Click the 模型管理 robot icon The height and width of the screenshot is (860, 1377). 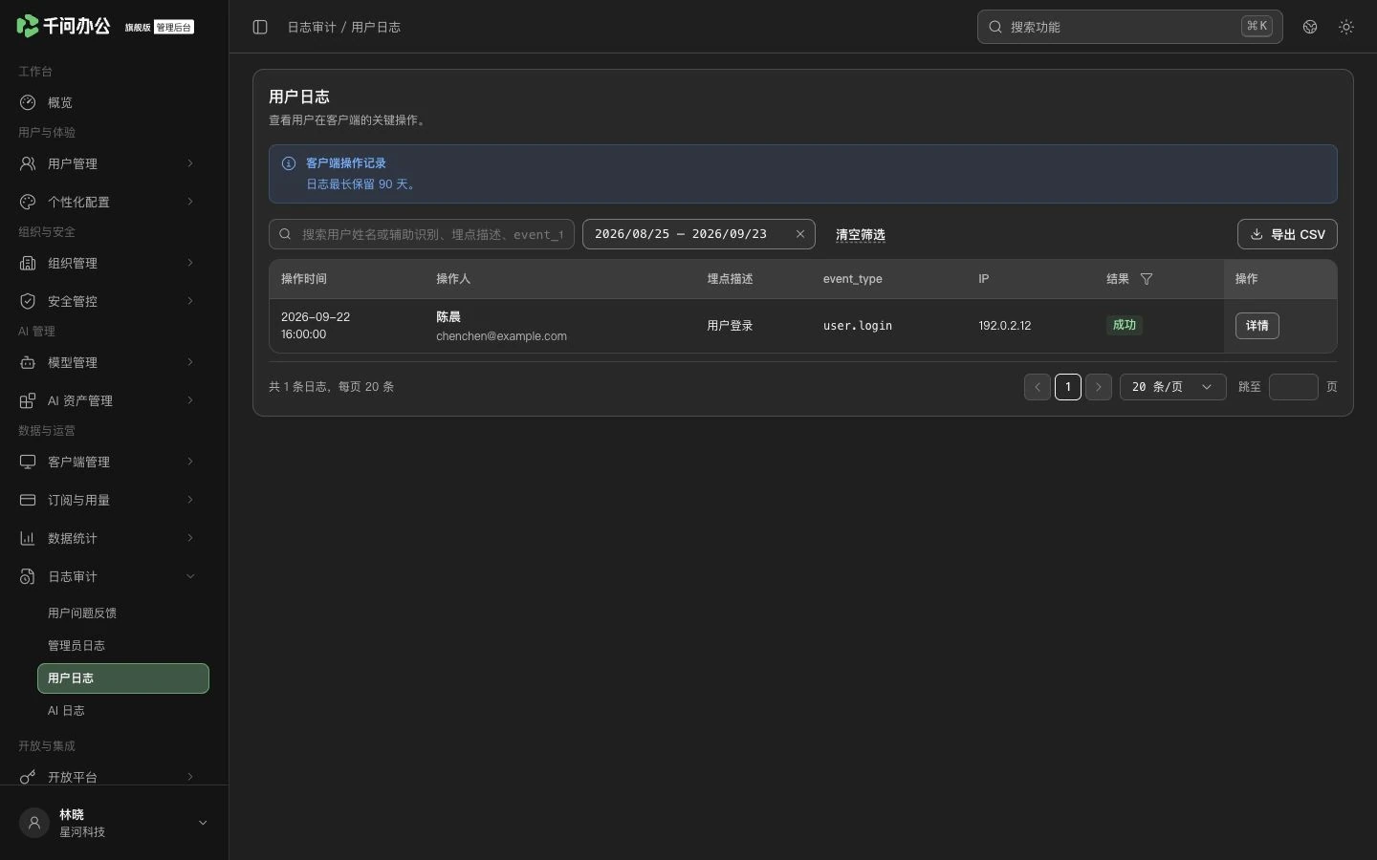click(28, 362)
